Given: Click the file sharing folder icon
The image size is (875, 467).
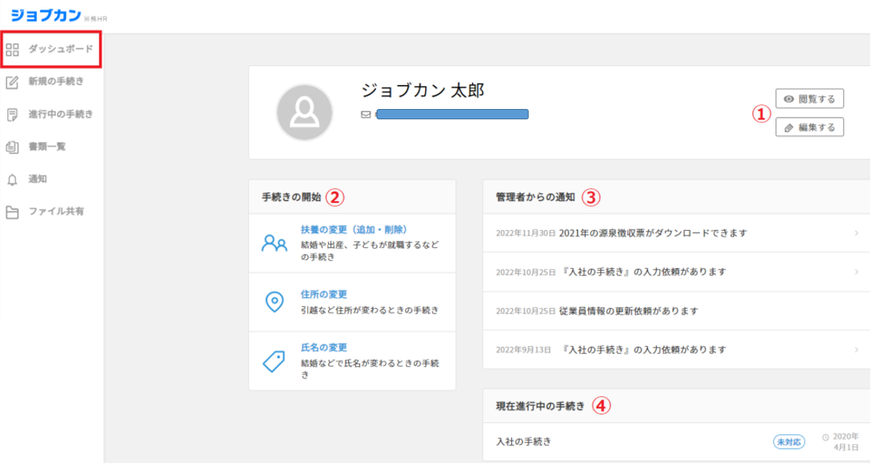Looking at the screenshot, I should point(12,212).
